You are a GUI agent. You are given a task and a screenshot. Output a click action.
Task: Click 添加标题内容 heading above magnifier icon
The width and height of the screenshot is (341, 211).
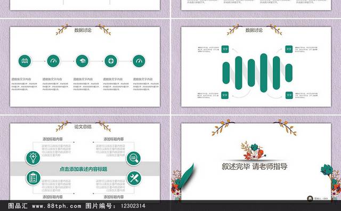click(113, 139)
